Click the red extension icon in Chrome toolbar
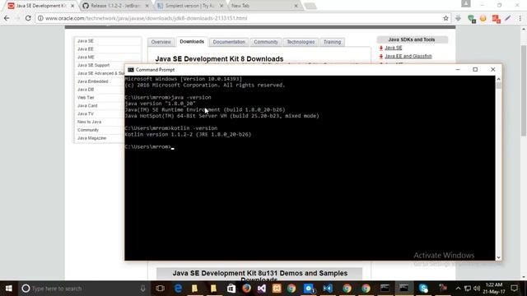 (x=496, y=18)
